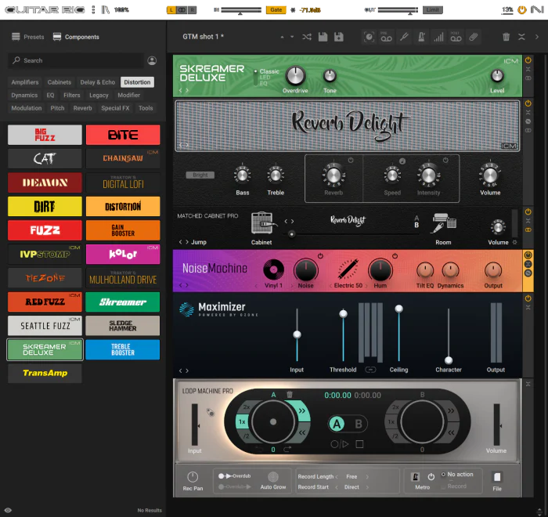Click the Maximizer Input slider handle

tap(297, 334)
